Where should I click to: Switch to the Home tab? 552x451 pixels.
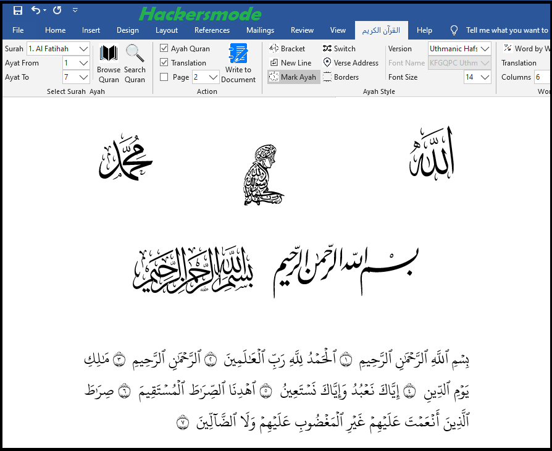pos(56,30)
